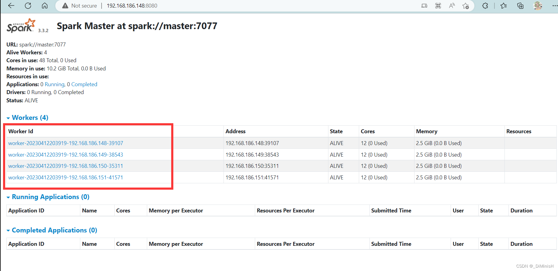
Task: Click the address bar URL 192.168.186.148:8080
Action: 132,6
